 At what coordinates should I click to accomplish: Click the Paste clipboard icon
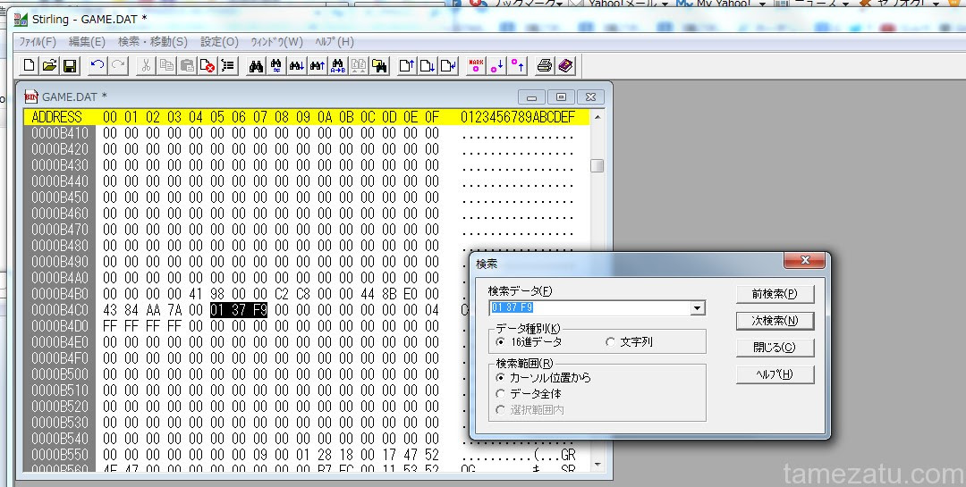tap(187, 65)
